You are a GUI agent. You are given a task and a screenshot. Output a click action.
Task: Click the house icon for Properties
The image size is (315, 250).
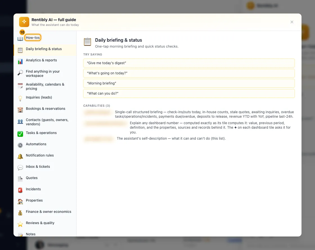click(x=20, y=201)
